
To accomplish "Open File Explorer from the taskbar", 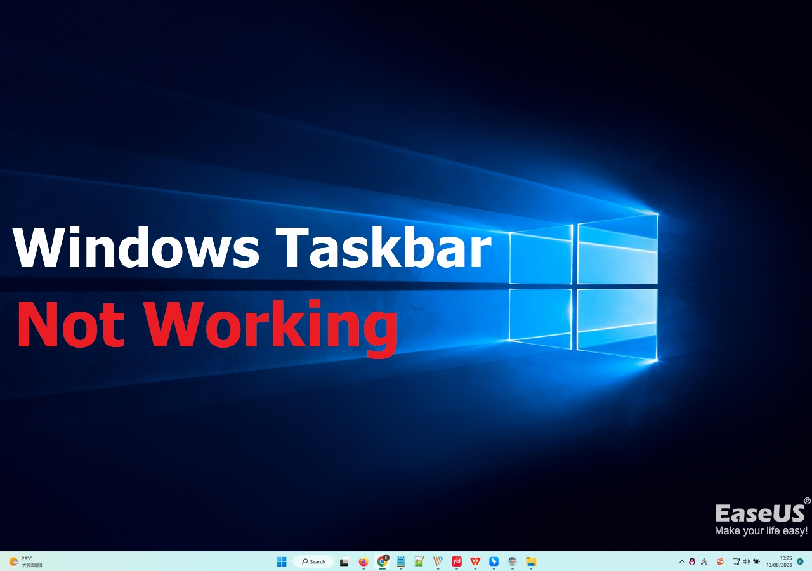I will [531, 561].
